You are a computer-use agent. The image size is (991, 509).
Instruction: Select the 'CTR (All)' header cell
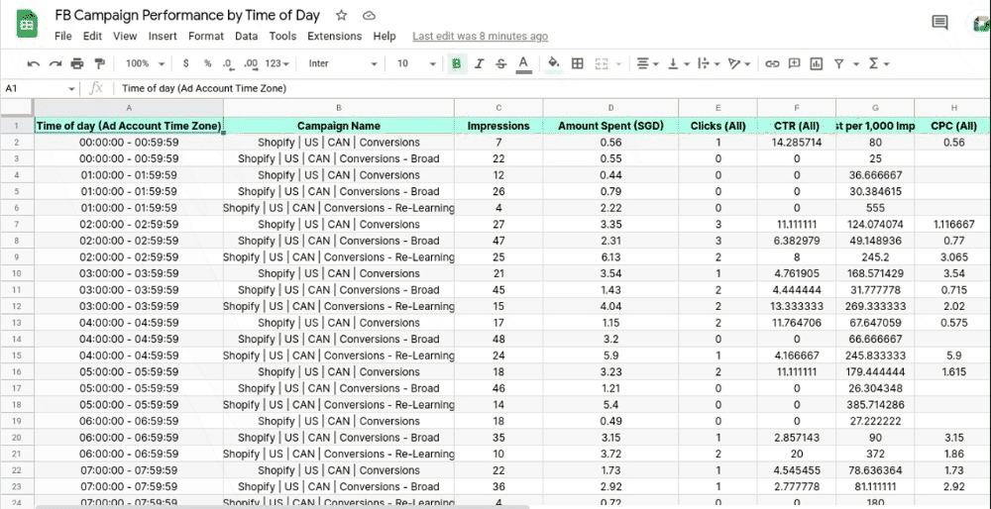point(797,126)
